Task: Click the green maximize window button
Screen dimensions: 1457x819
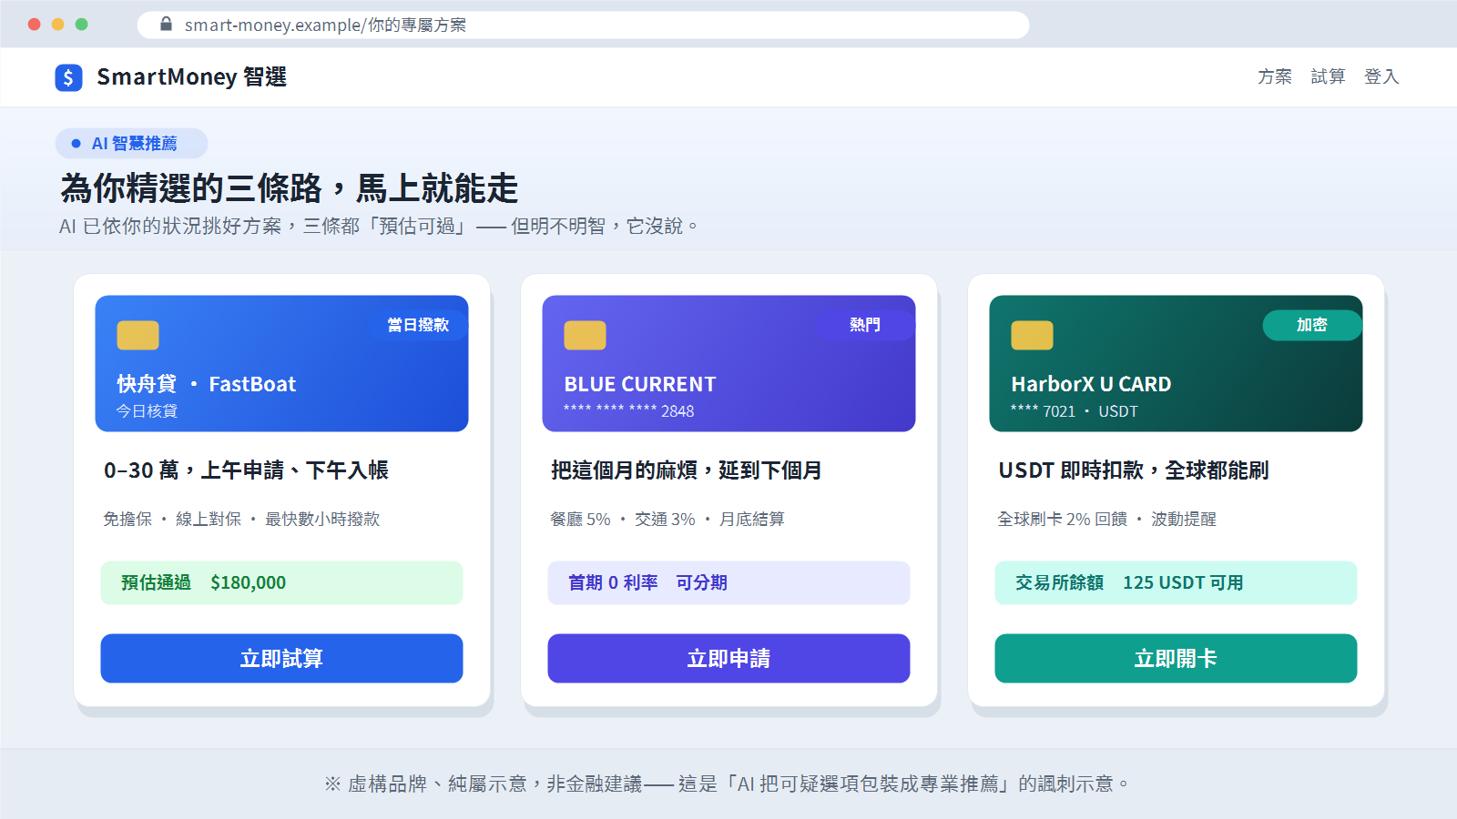Action: [x=82, y=25]
